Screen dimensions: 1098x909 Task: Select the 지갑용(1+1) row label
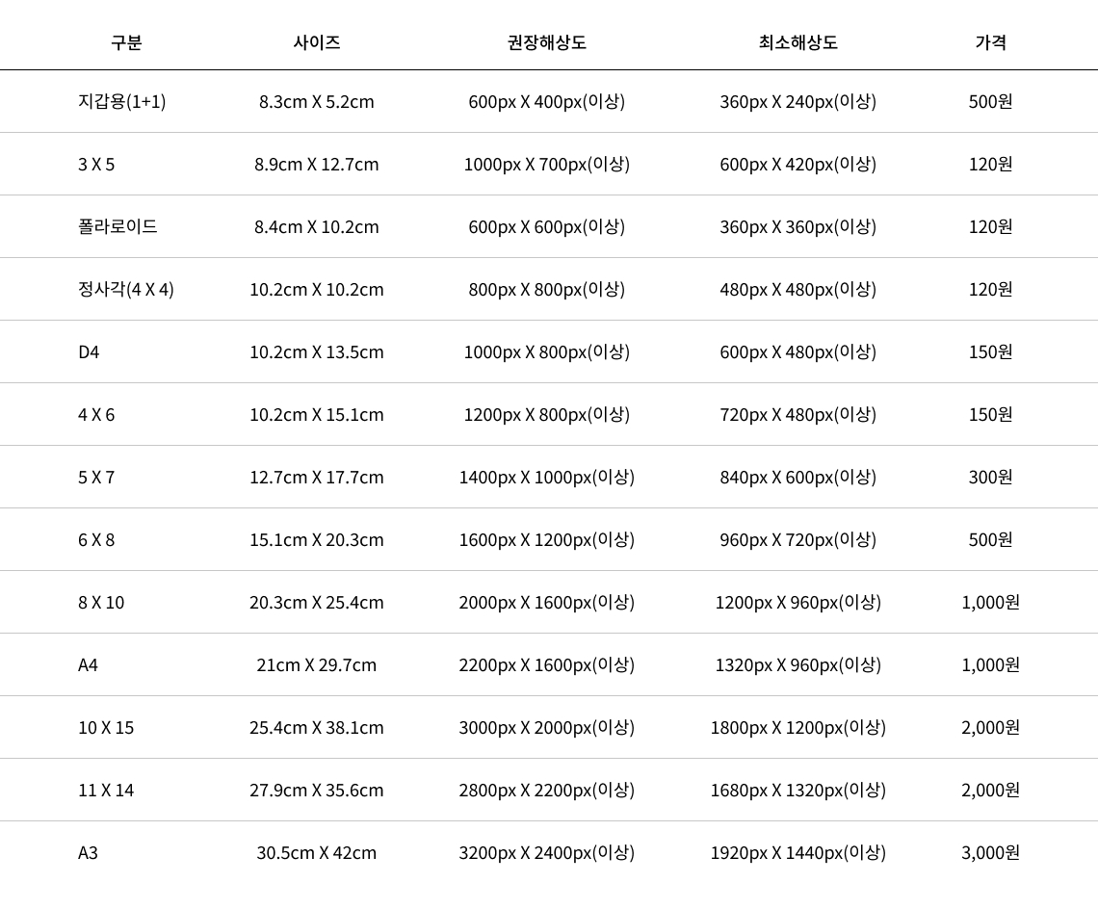click(122, 101)
